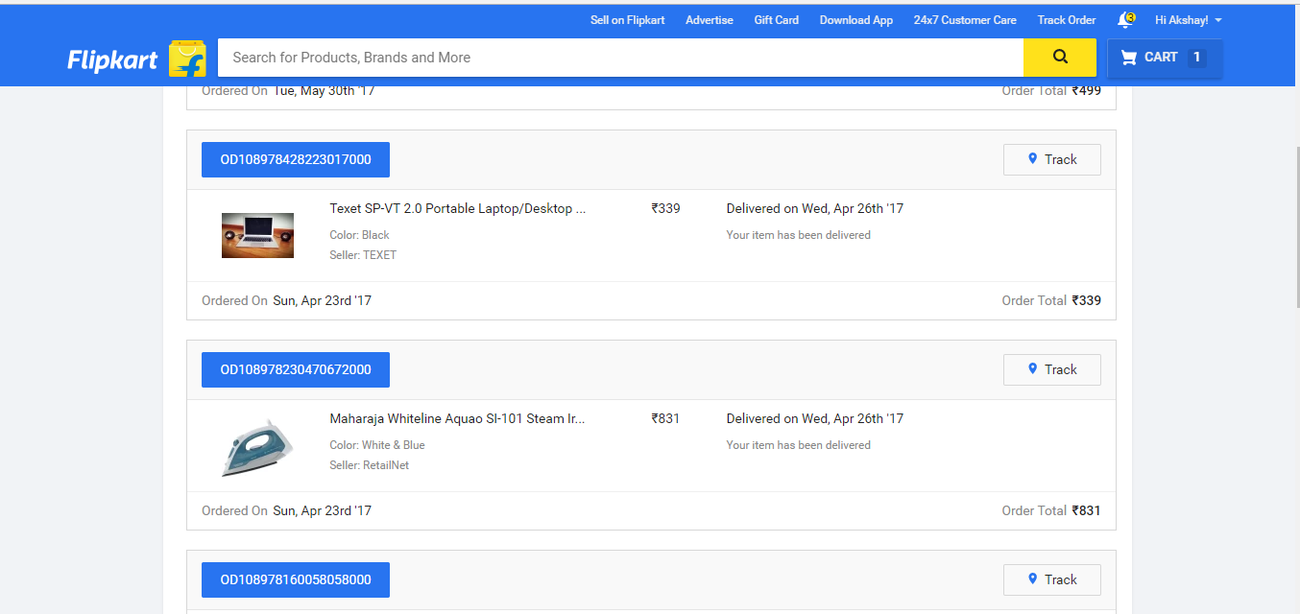Viewport: 1300px width, 614px height.
Task: Expand the Hi Akshay account dropdown
Action: (x=1189, y=20)
